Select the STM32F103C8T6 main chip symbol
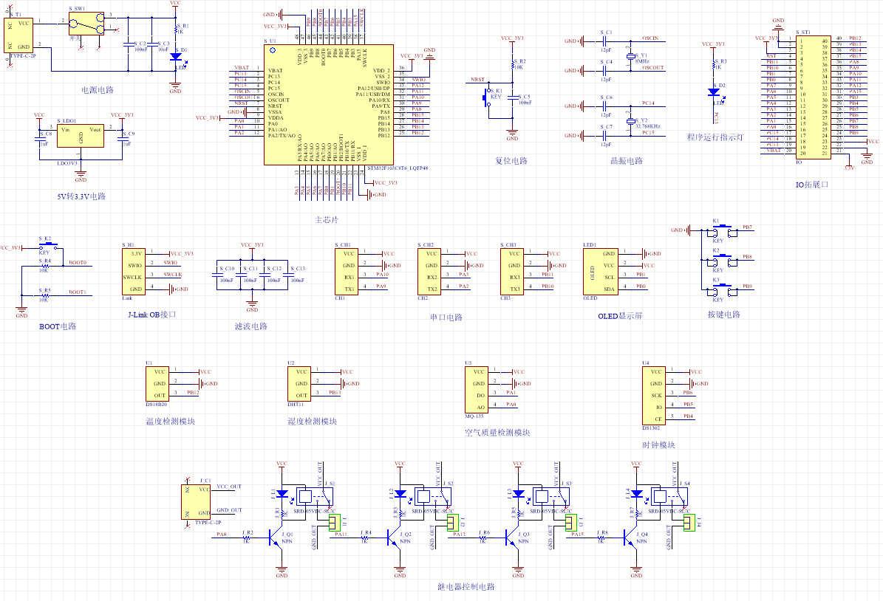Screen dimensions: 883x601 328,105
